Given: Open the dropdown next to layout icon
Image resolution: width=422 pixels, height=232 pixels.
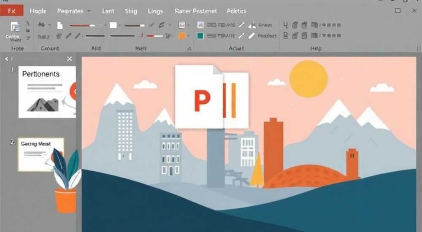Looking at the screenshot, I should point(189,25).
